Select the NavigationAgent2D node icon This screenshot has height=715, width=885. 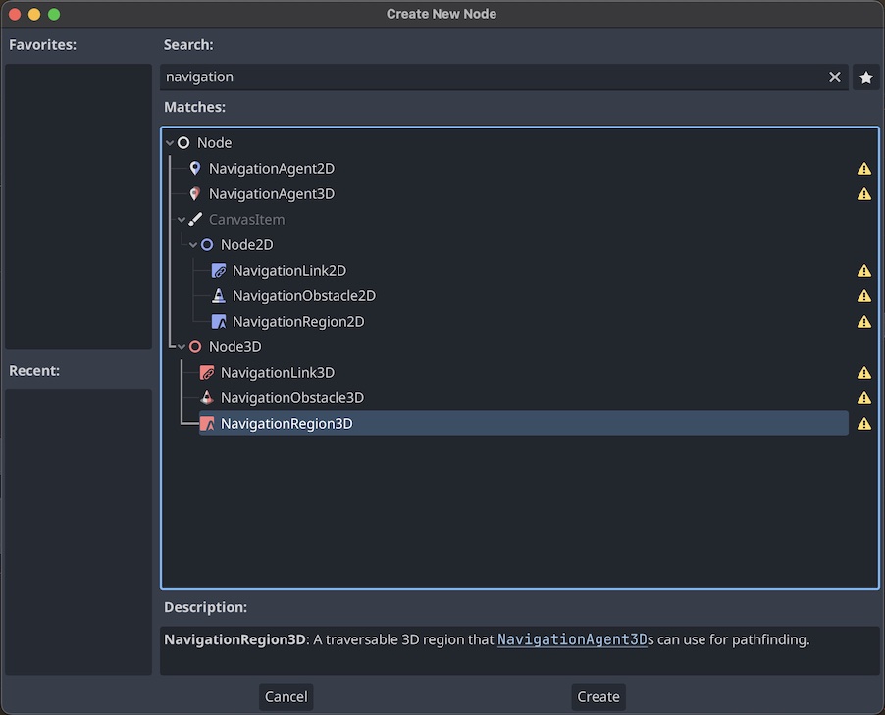(x=195, y=168)
